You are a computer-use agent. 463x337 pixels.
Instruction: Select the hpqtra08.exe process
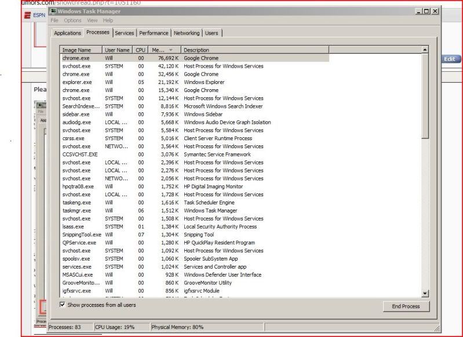pos(194,186)
